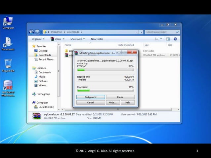The width and height of the screenshot is (211, 158).
Task: Open Get Started With Oracle shortcut
Action: pyautogui.click(x=8, y=88)
